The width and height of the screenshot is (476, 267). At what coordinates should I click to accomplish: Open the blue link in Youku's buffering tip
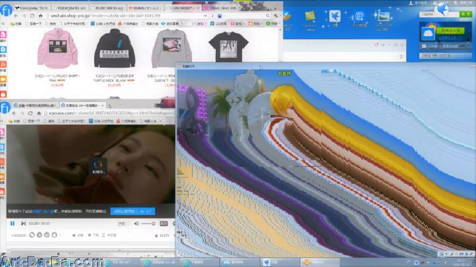coord(44,211)
